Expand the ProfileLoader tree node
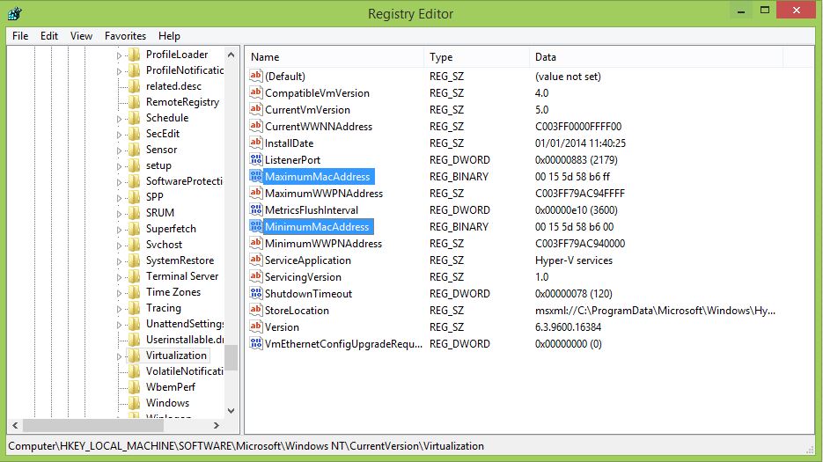The height and width of the screenshot is (462, 823). (119, 55)
